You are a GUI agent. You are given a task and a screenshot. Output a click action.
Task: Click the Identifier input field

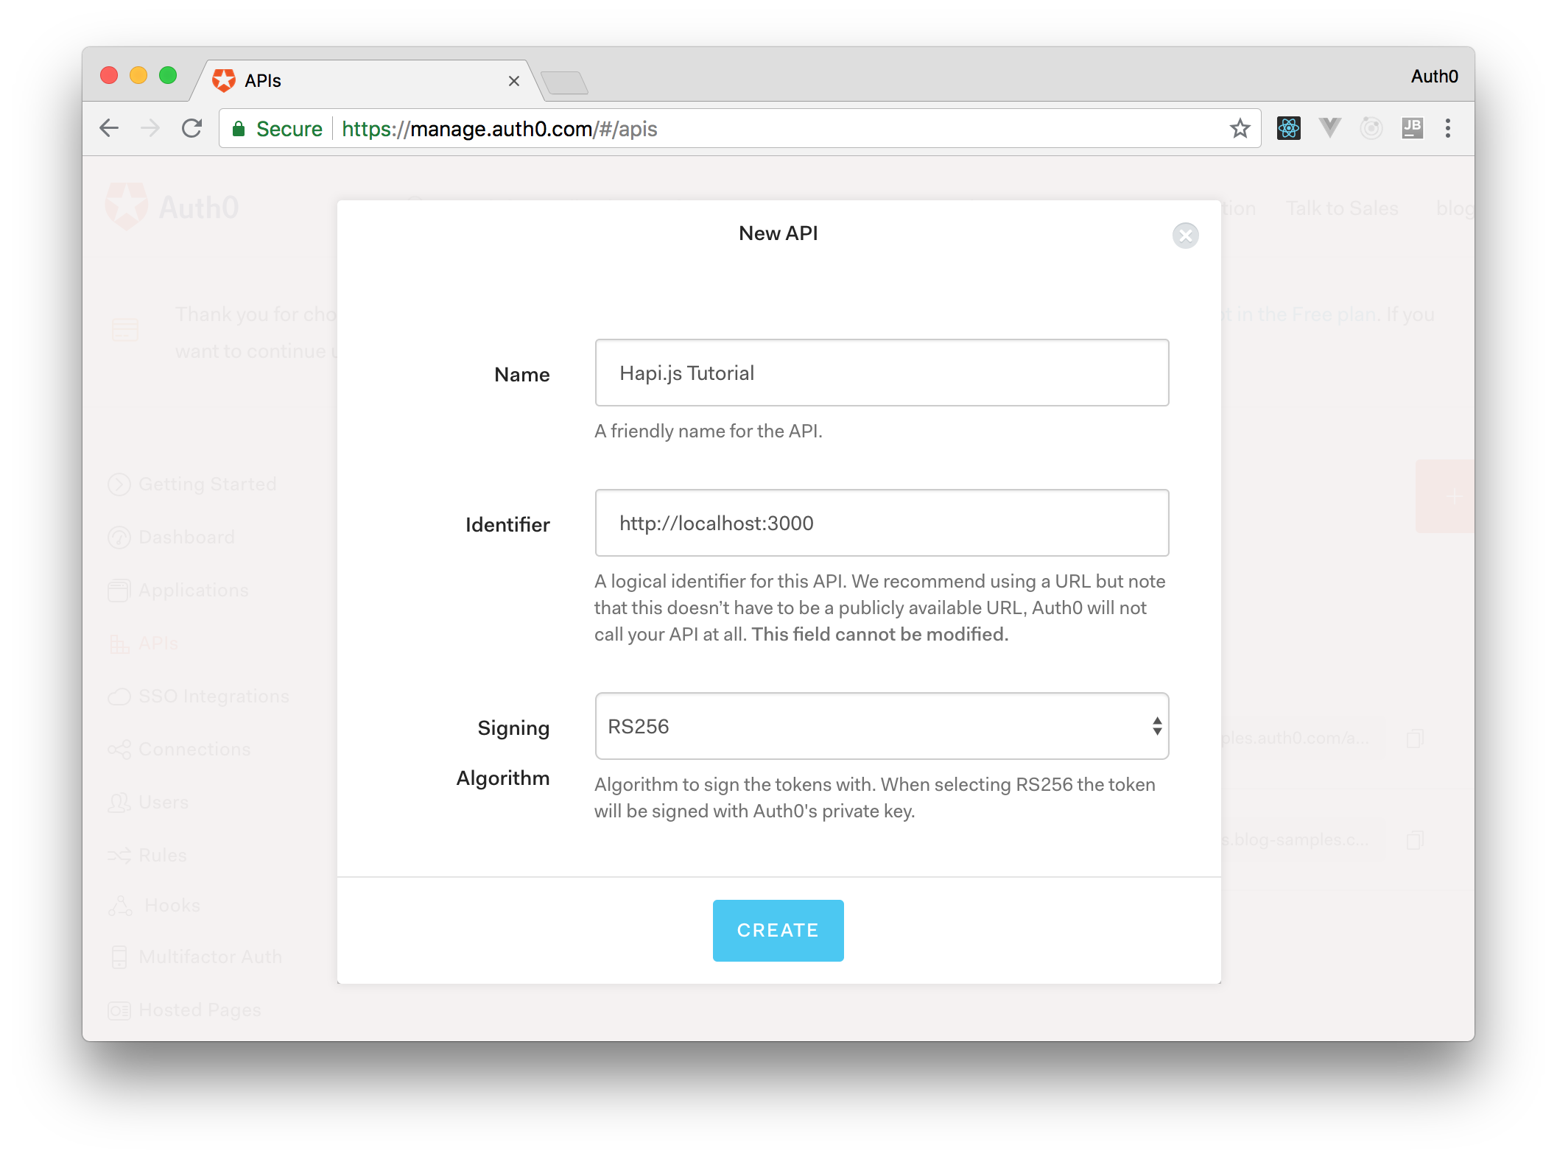882,524
